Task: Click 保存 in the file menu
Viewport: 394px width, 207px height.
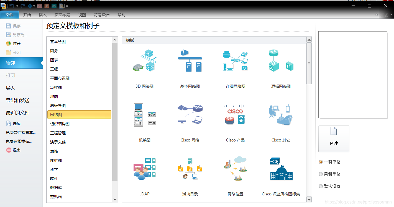Action: (13, 26)
